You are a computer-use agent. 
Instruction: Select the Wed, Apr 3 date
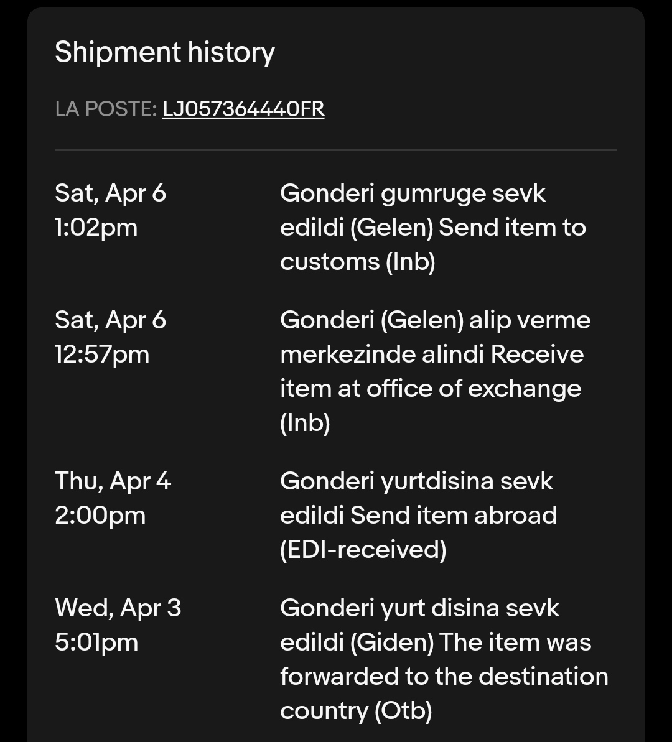[118, 608]
